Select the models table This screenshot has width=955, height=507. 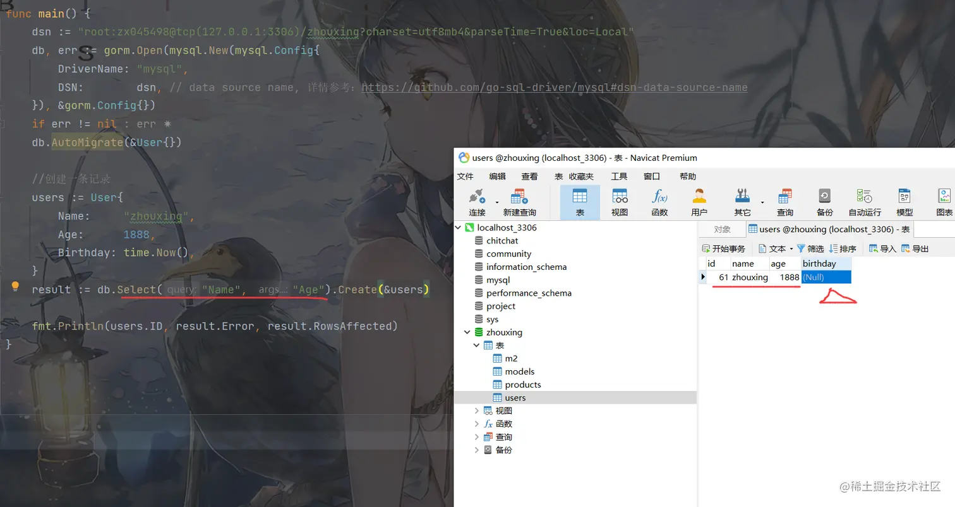point(519,372)
